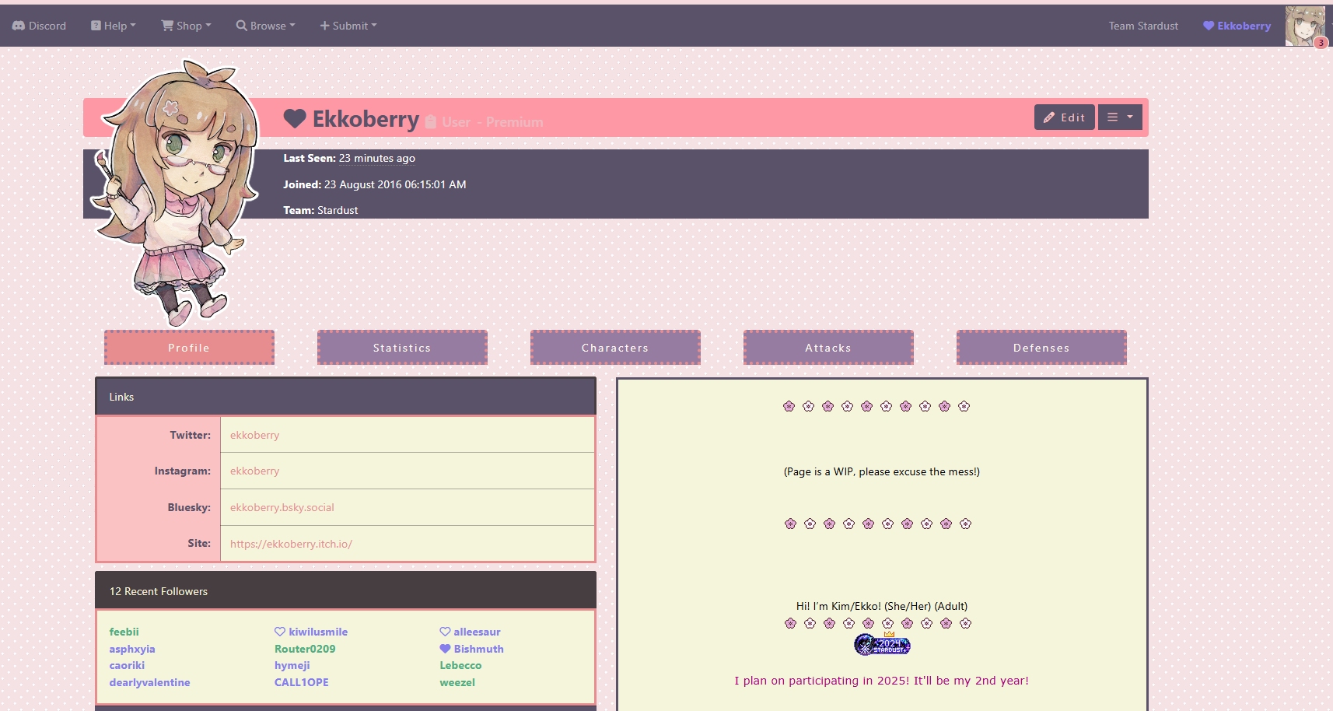
Task: Click the Discord icon in navbar
Action: pos(19,26)
